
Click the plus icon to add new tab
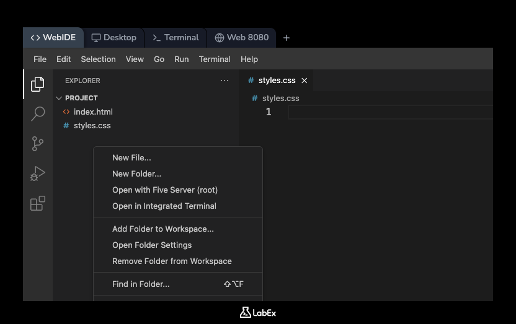(x=286, y=38)
